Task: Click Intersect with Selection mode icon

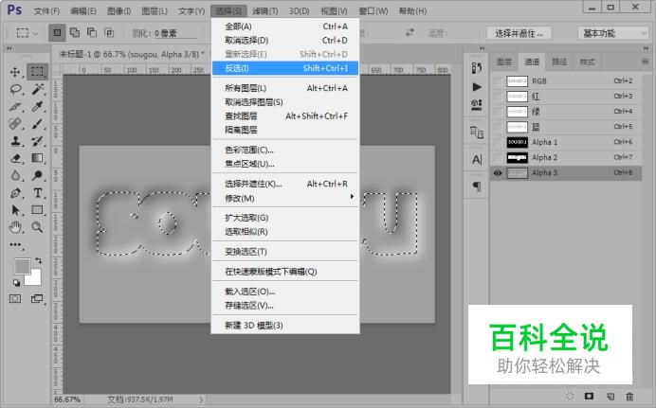Action: click(109, 32)
